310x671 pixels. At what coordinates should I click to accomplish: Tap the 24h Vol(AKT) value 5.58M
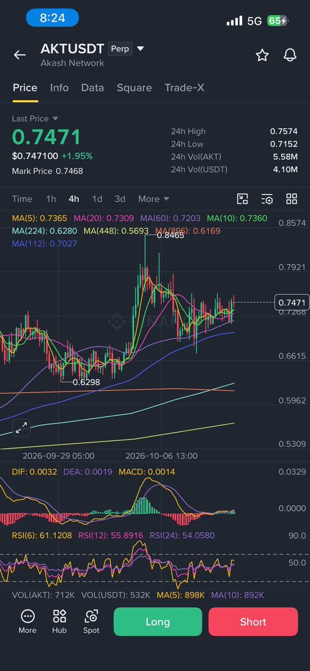click(285, 157)
